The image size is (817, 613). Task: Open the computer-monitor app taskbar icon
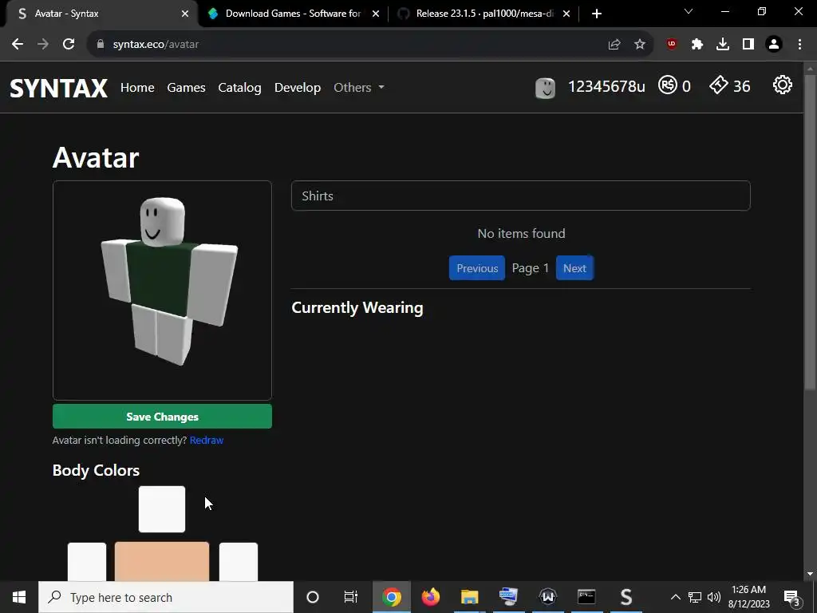coord(508,597)
